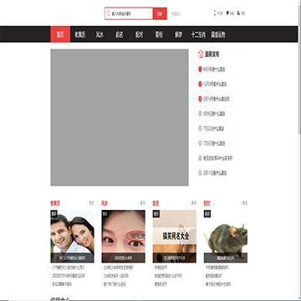Image resolution: width=301 pixels, height=301 pixels.
Task: Click the phone icon in the top bar
Action: point(215,13)
